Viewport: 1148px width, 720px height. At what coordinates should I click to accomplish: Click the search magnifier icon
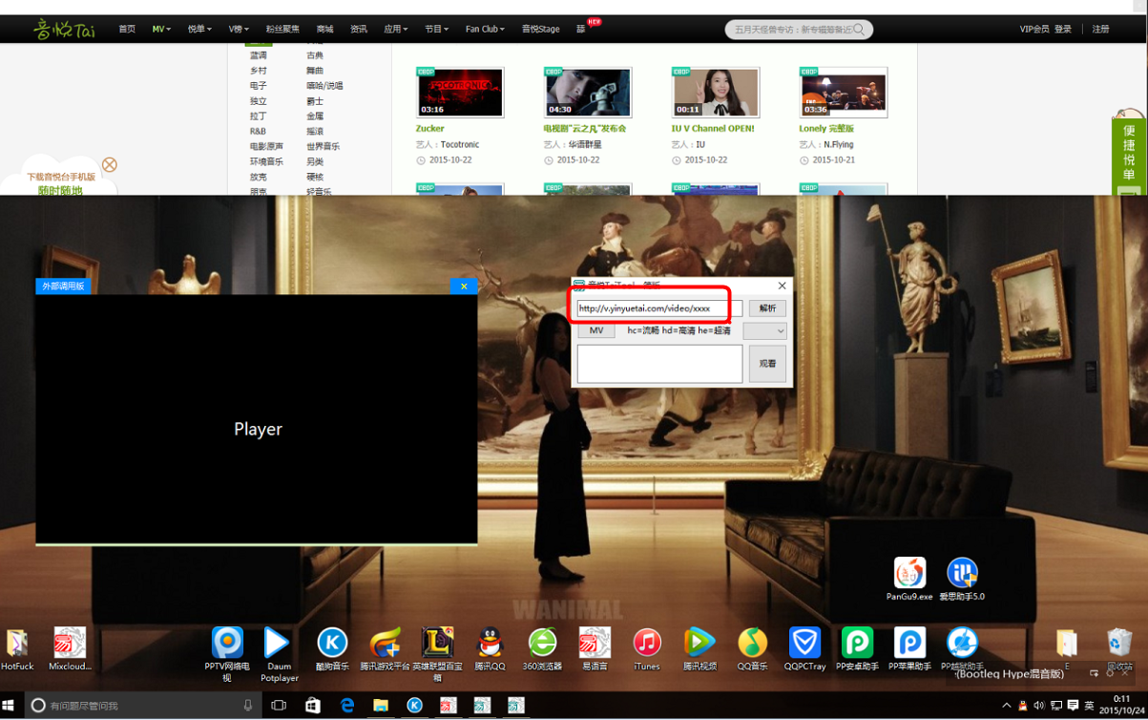pyautogui.click(x=859, y=30)
